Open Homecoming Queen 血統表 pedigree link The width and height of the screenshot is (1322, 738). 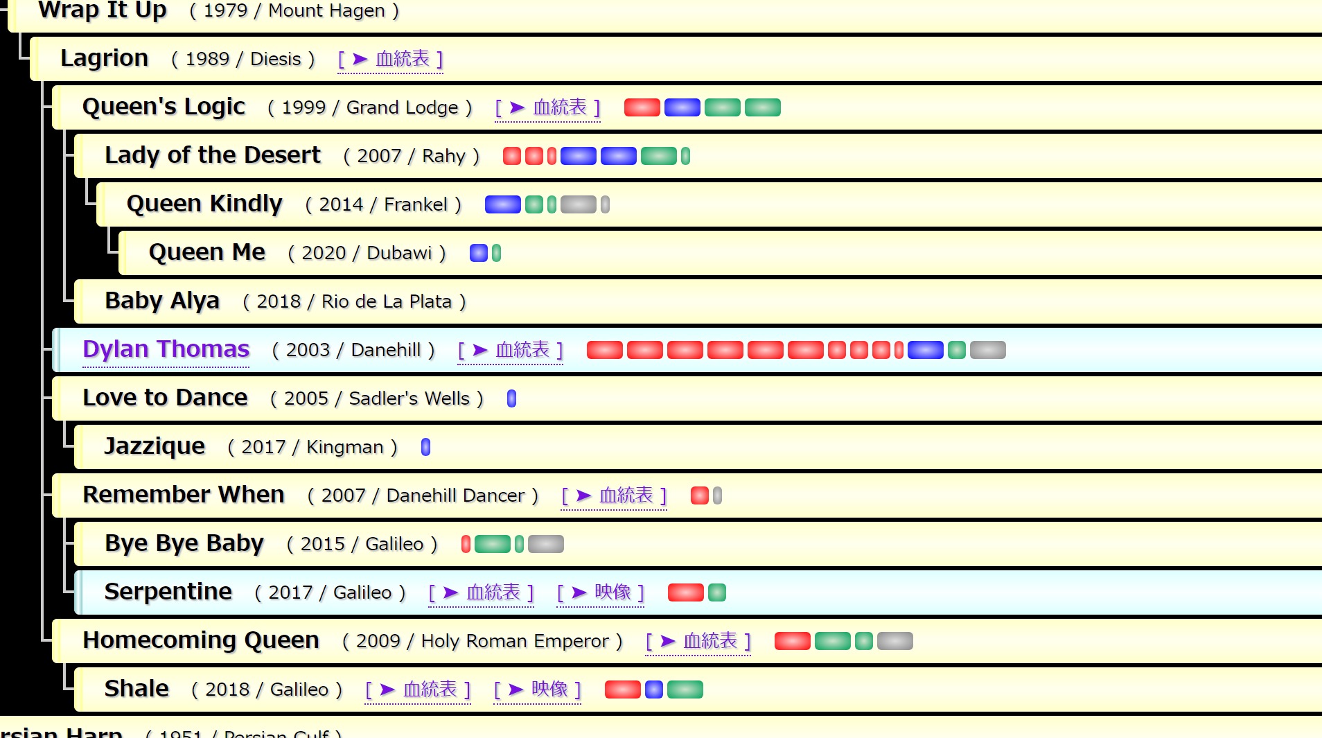click(x=698, y=642)
